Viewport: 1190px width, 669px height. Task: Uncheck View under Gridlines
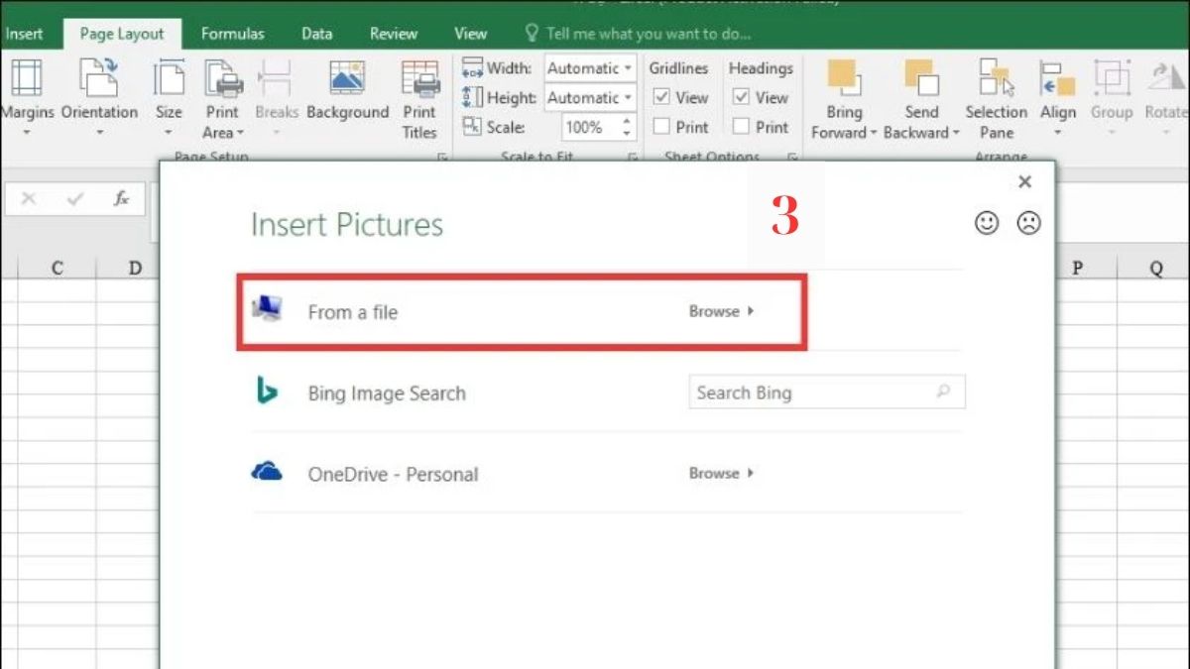[662, 97]
